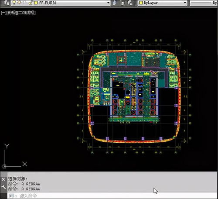Toggle the FF-FURN layer lock icon
Screen dimensions: 218x199
point(31,3)
